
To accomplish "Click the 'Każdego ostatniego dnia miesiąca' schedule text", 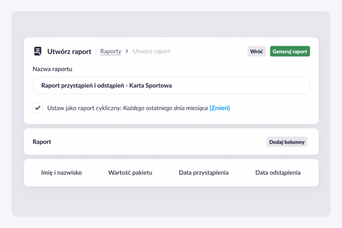I will pyautogui.click(x=166, y=108).
